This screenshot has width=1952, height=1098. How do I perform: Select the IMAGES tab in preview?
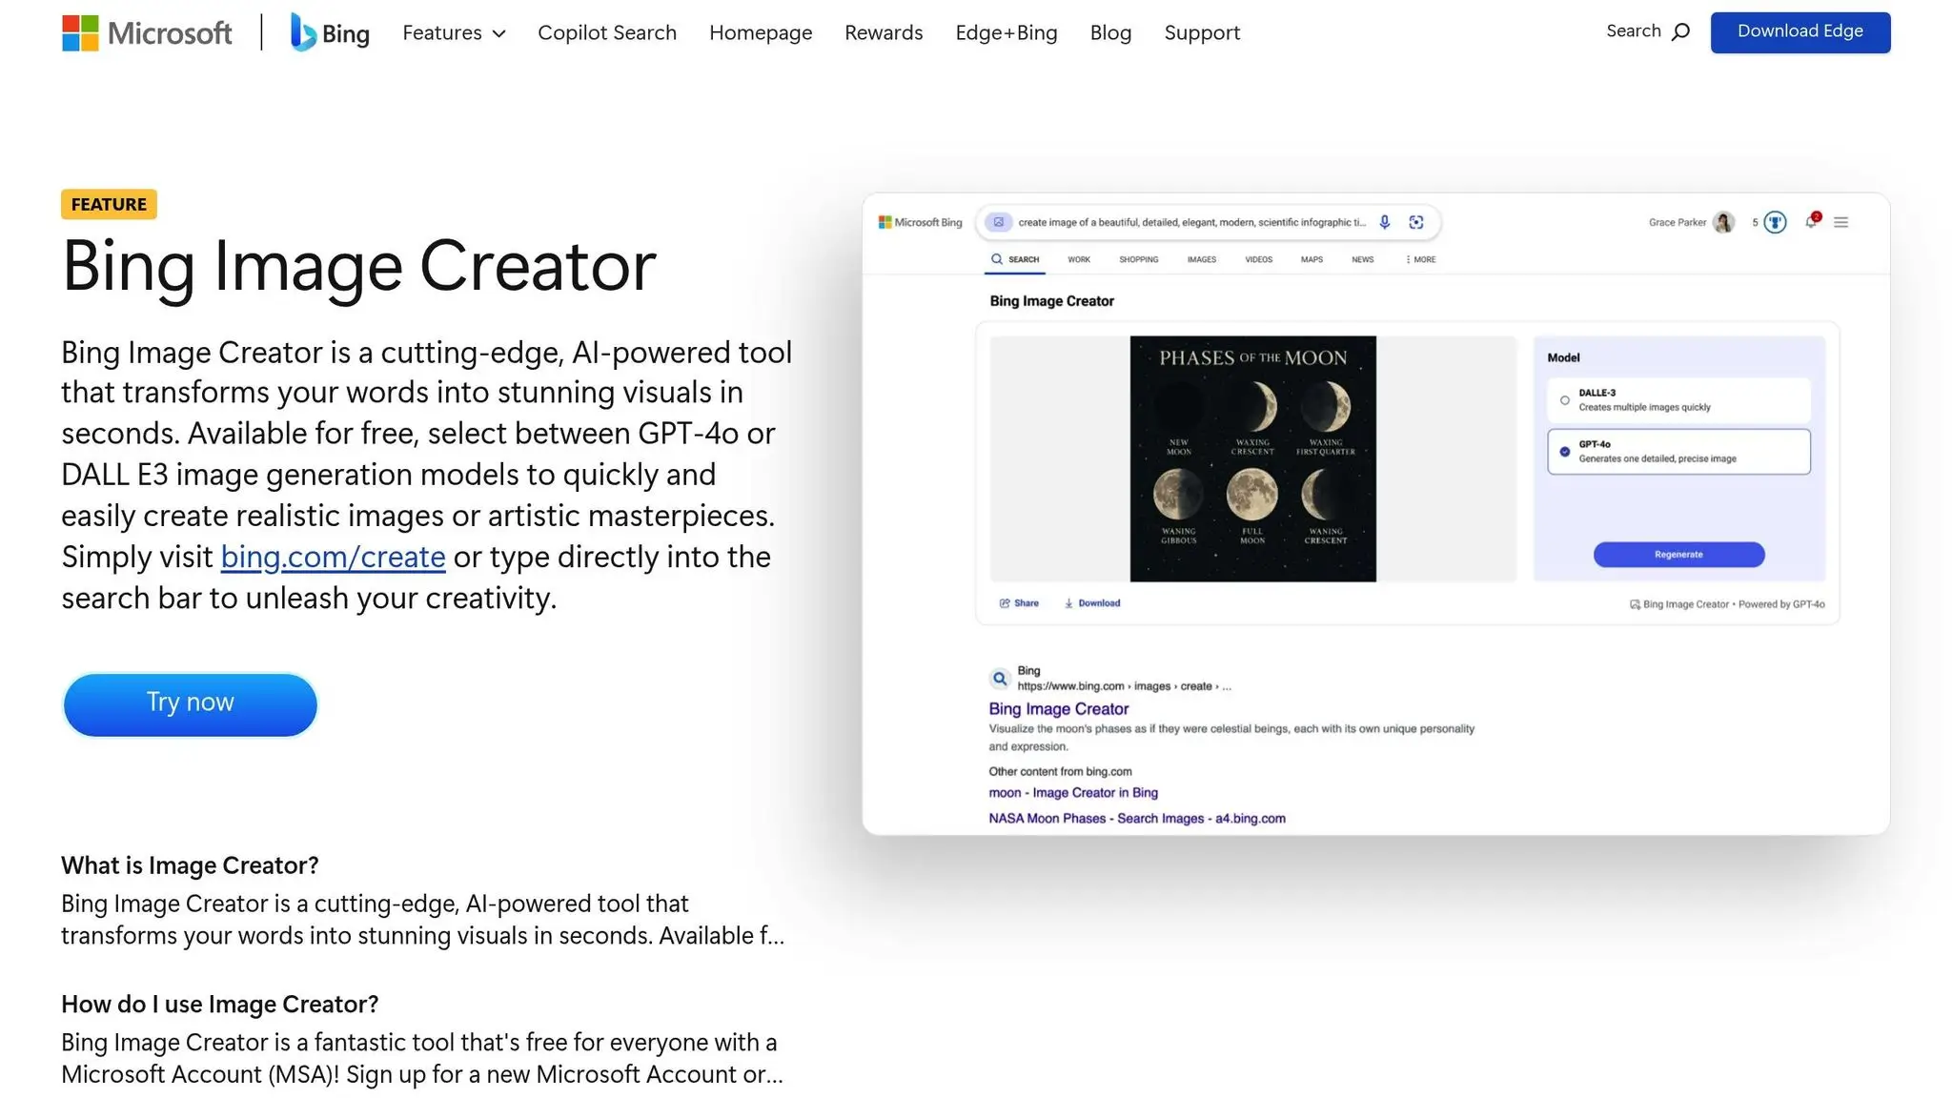tap(1202, 259)
